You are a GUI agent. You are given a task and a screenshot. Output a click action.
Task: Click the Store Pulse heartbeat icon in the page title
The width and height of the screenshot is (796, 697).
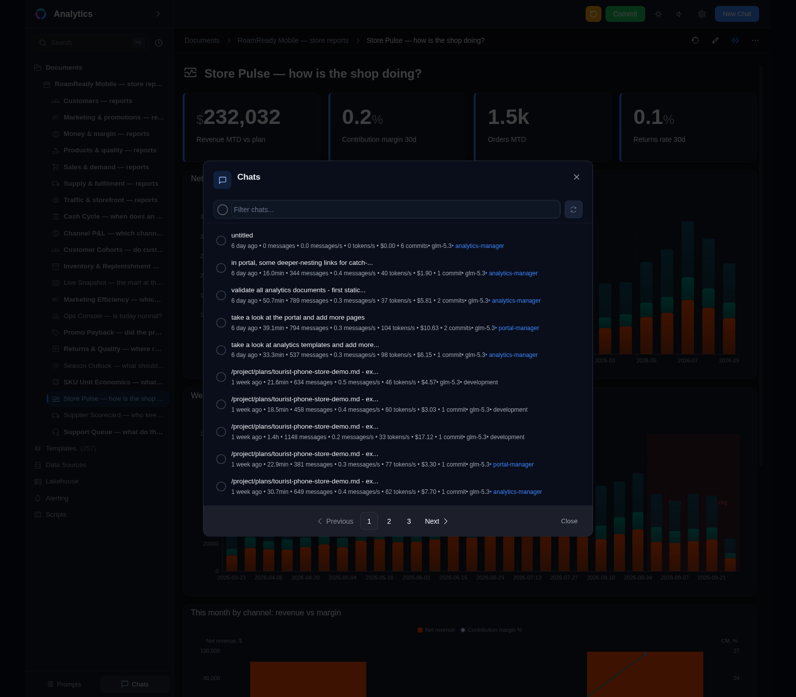tap(191, 73)
